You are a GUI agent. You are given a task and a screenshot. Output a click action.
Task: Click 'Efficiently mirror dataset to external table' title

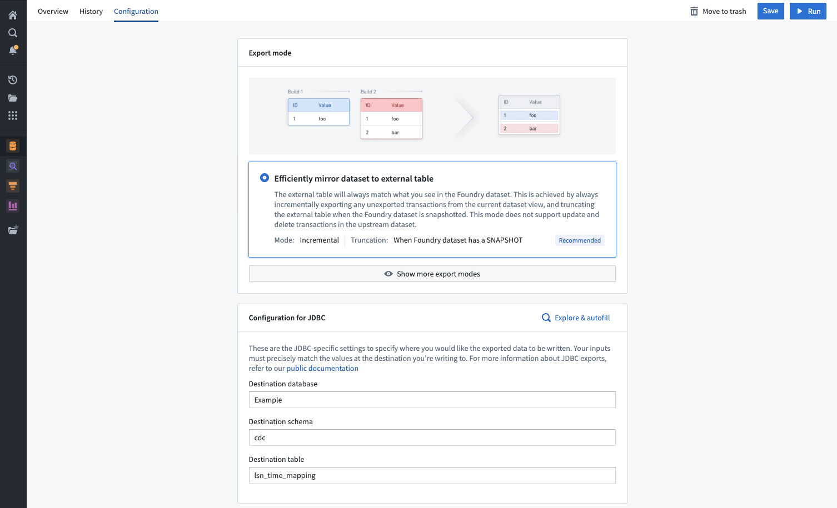click(x=353, y=178)
